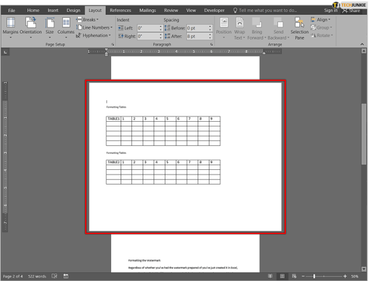This screenshot has height=281, width=369.
Task: Click the 50% zoom level
Action: 355,276
